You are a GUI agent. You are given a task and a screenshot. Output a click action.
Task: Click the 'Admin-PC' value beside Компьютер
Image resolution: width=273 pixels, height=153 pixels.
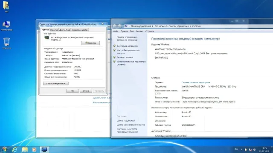[186, 112]
